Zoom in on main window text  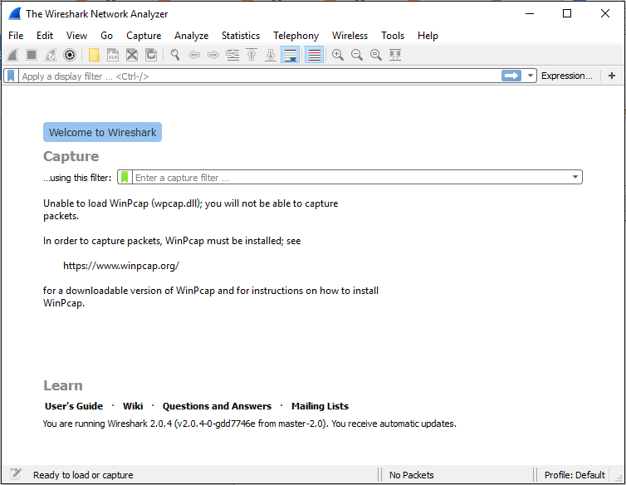pos(338,55)
